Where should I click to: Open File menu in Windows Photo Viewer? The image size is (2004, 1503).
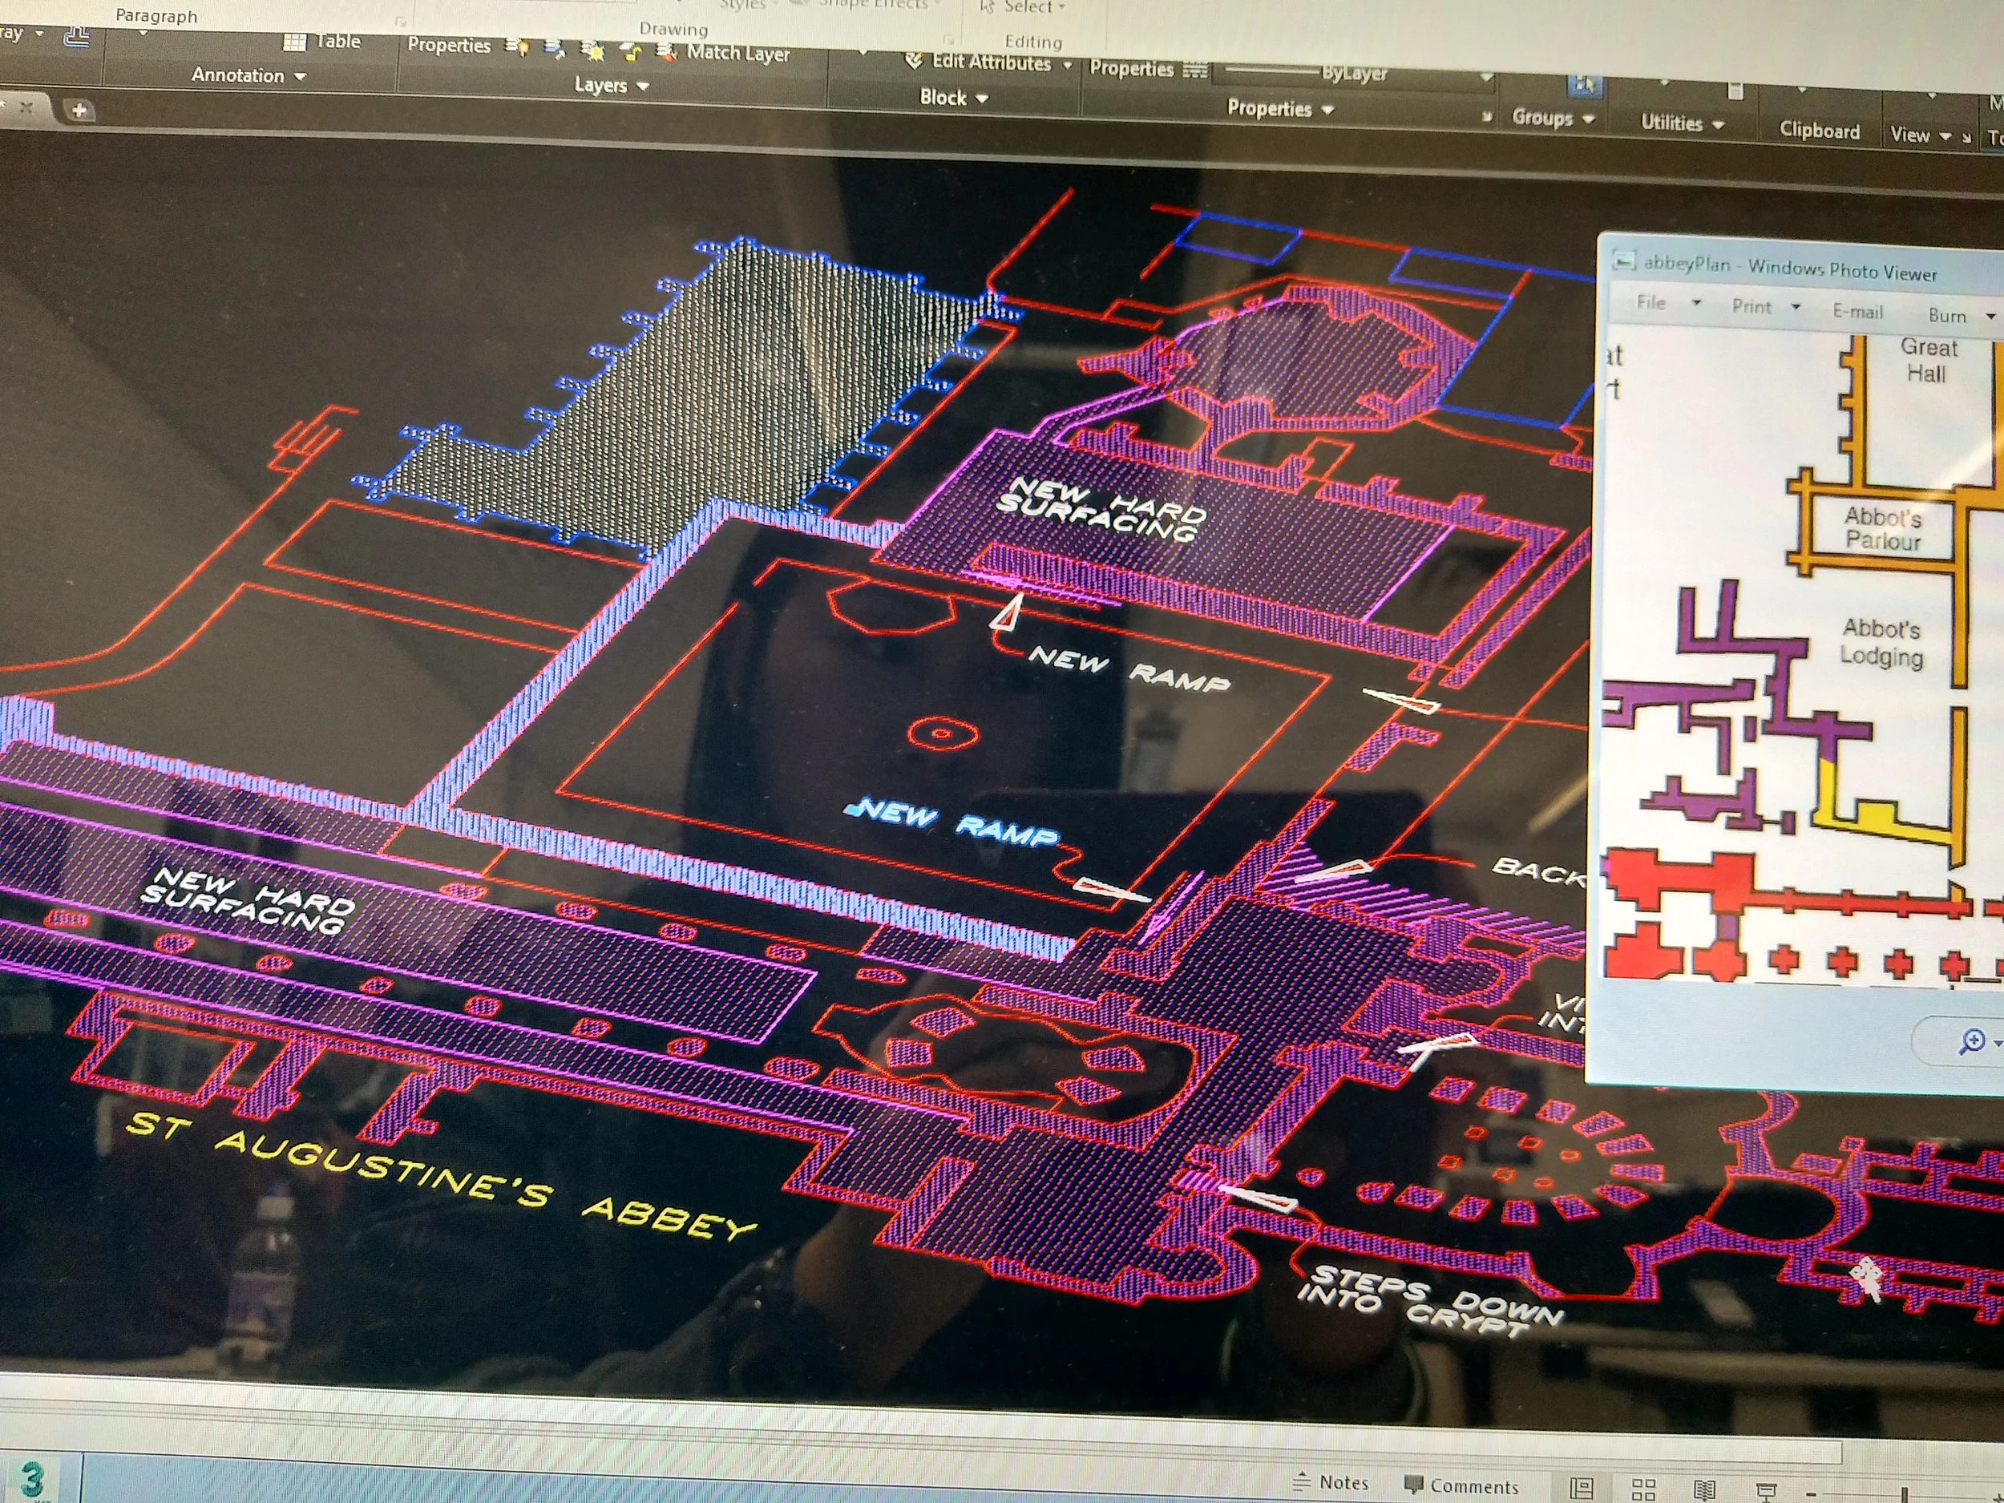(x=1668, y=302)
